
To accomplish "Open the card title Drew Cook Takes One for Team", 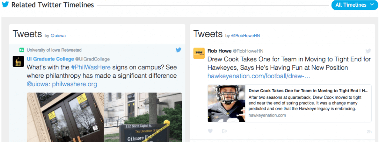I will click(308, 91).
